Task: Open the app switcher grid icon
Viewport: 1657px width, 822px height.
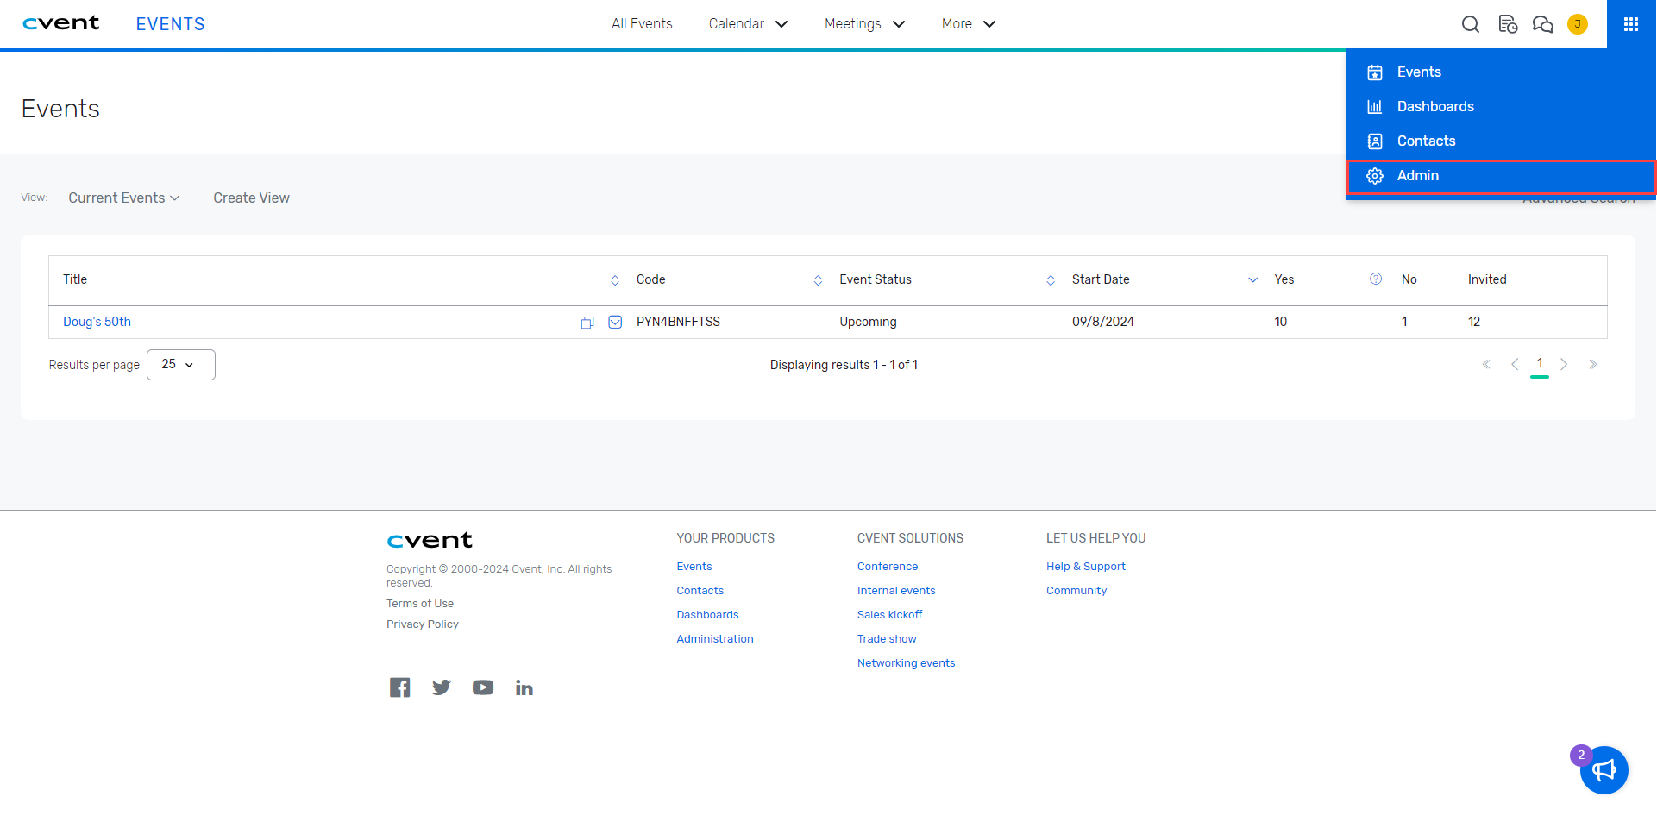Action: [x=1630, y=24]
